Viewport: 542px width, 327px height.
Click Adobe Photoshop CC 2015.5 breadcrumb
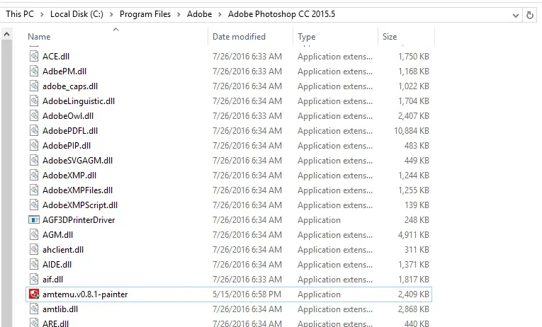pos(281,14)
